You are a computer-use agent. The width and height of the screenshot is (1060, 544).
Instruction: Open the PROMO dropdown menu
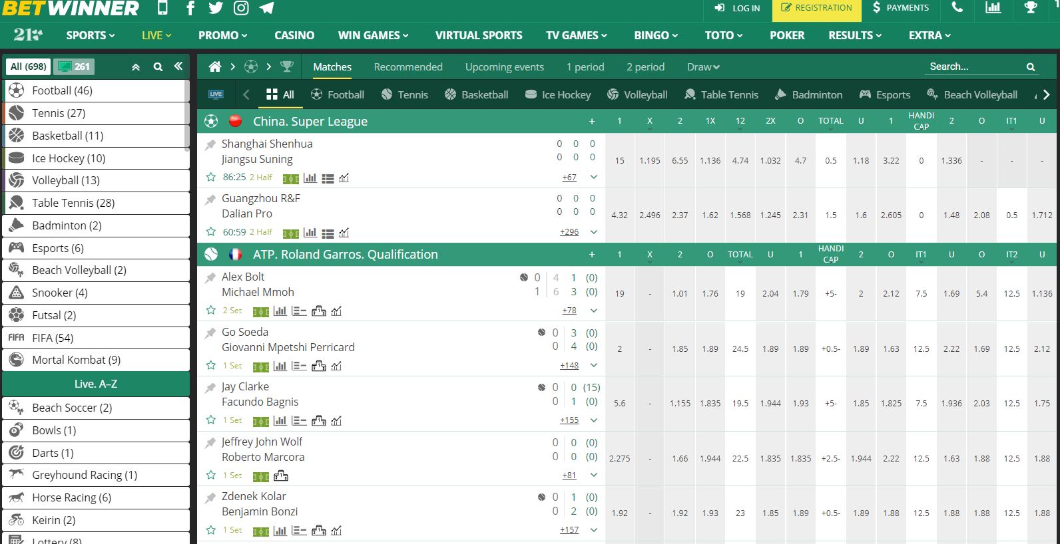click(x=222, y=35)
